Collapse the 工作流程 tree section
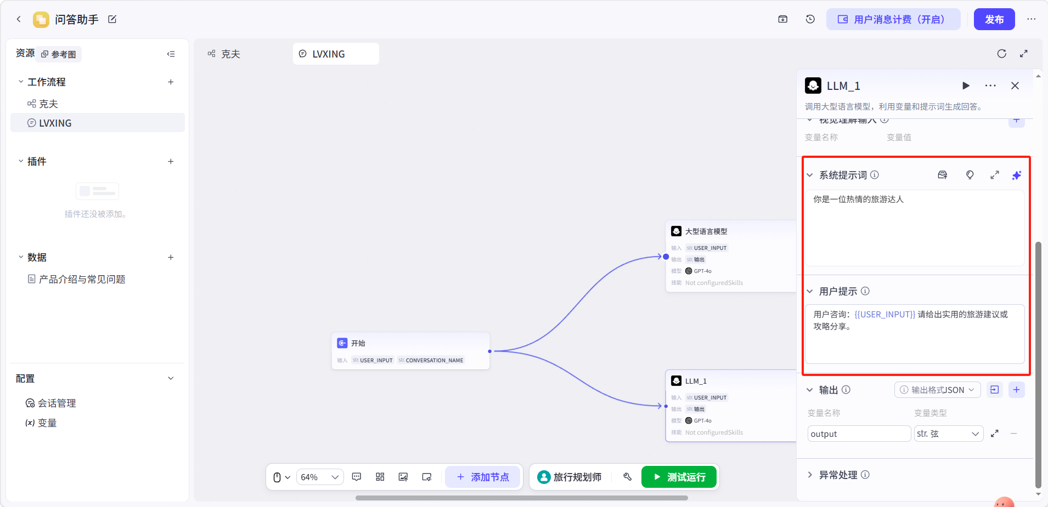Screen dimensions: 1048x507 coord(21,82)
